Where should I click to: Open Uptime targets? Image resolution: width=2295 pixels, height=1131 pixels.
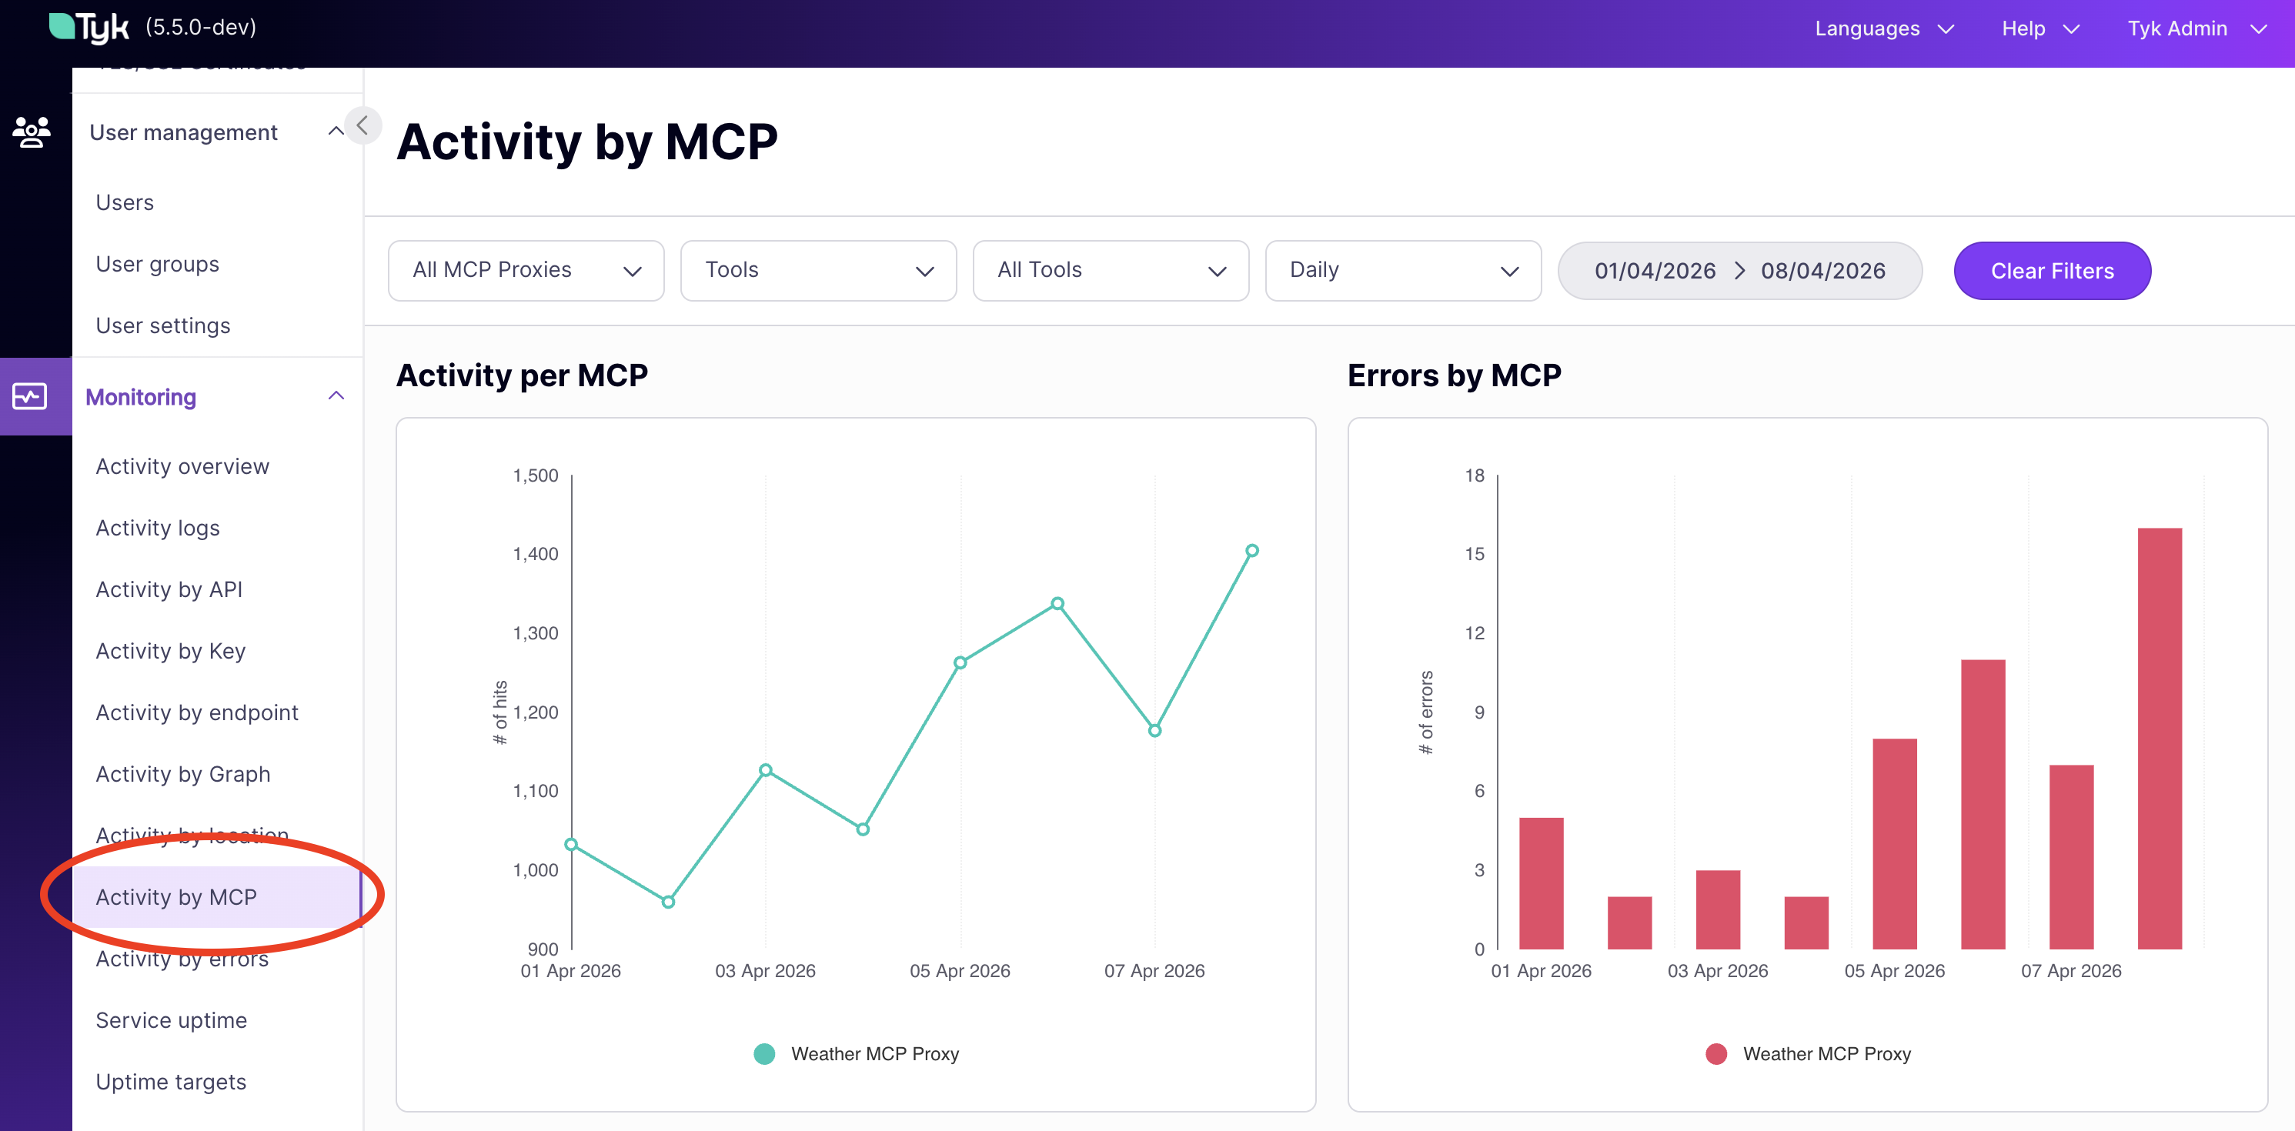click(x=171, y=1081)
